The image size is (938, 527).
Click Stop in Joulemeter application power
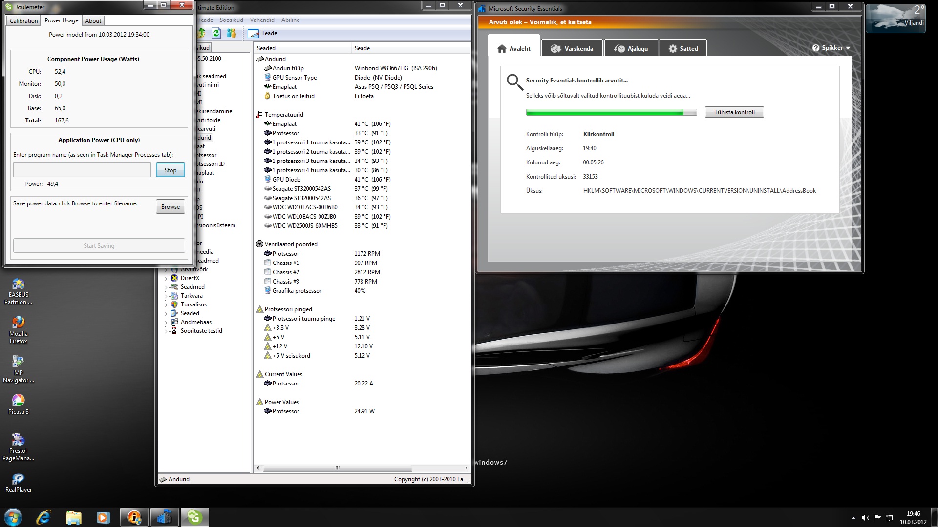171,170
